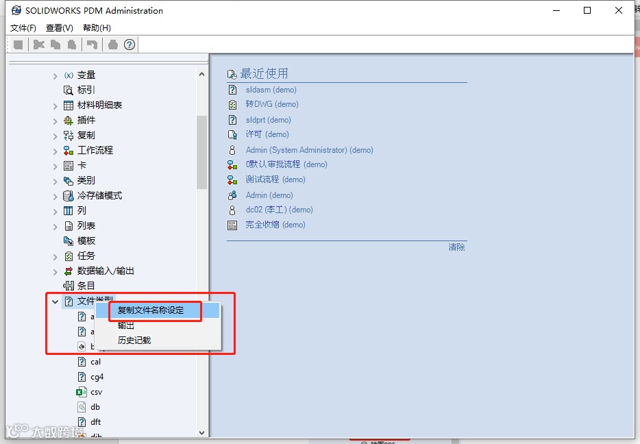Screen dimensions: 640x444
Task: Click the 卡 card icon
Action: 69,166
